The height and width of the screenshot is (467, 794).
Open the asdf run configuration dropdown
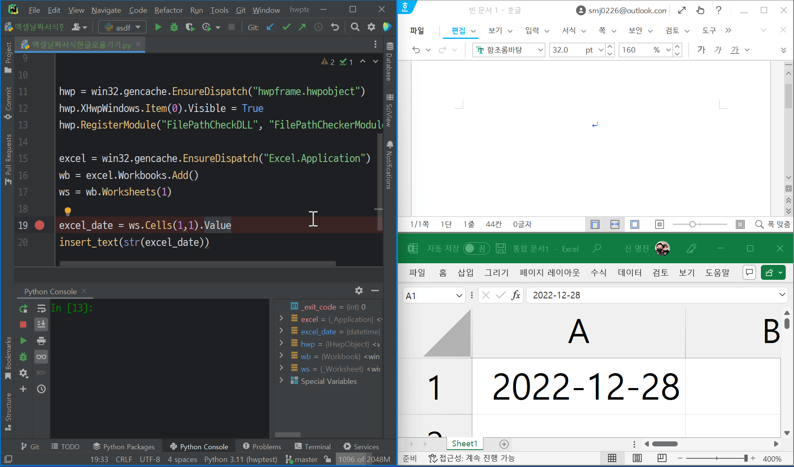tap(123, 27)
